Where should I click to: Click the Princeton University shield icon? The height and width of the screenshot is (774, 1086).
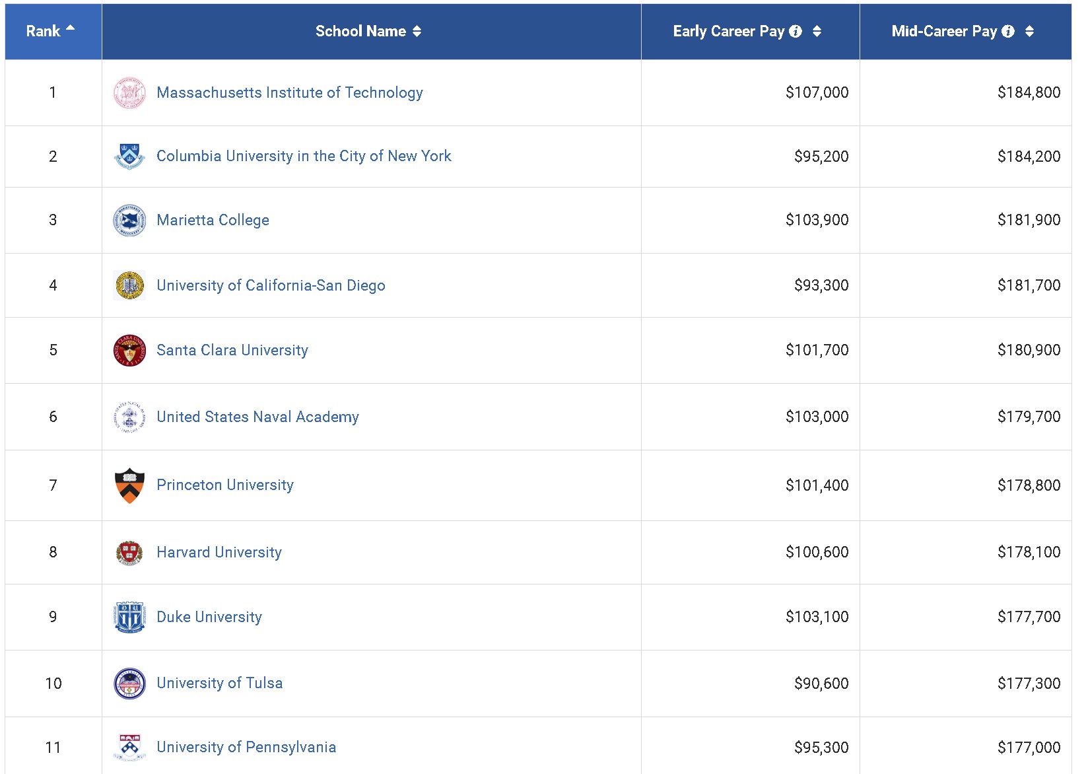129,485
